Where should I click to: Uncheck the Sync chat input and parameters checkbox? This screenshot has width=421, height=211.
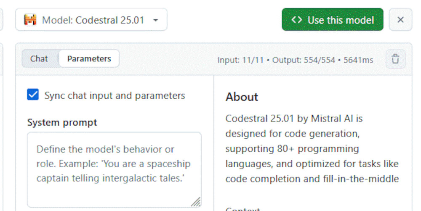pos(33,95)
